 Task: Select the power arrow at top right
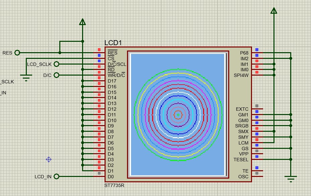point(274,11)
